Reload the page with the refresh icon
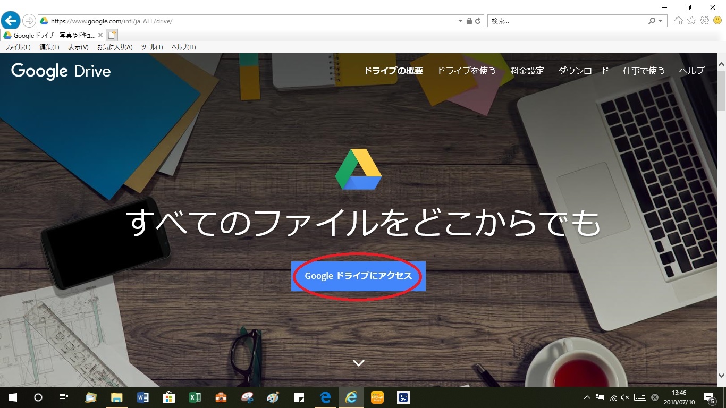 478,21
